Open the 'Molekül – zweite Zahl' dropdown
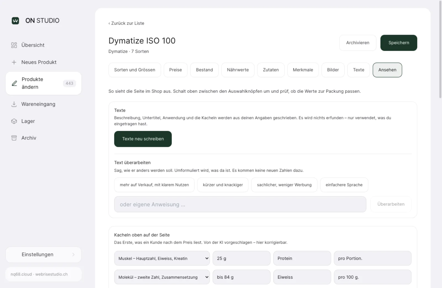442x288 pixels. click(x=162, y=277)
